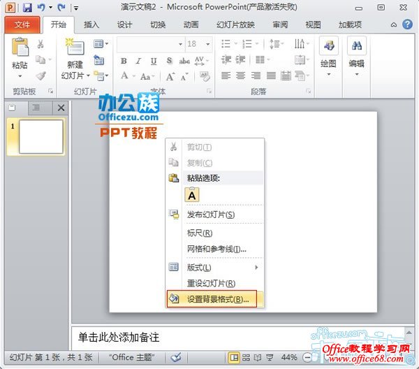The height and width of the screenshot is (369, 419).
Task: Select slide 1 thumbnail in the panel
Action: (41, 136)
